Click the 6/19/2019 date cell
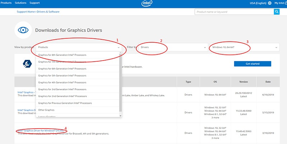 [268, 95]
